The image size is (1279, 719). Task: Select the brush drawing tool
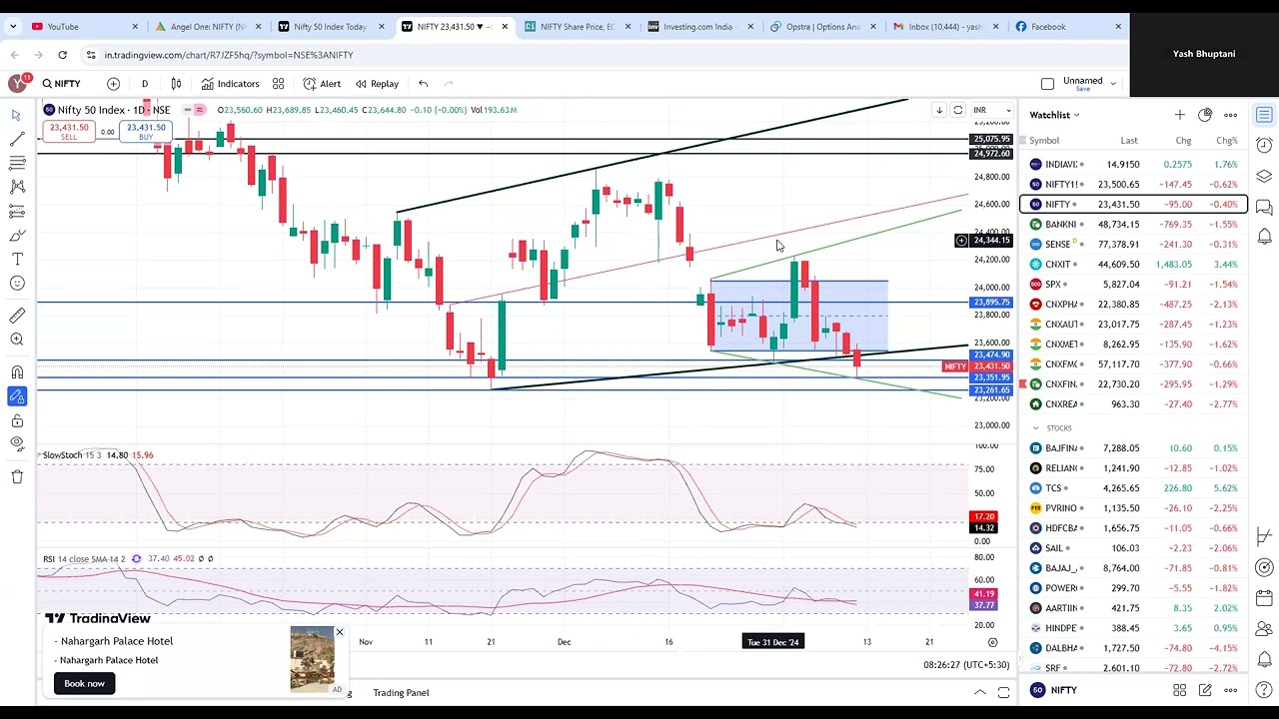pyautogui.click(x=17, y=236)
